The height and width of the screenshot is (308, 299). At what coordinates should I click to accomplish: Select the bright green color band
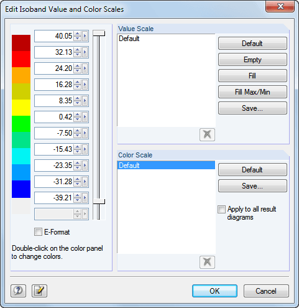point(21,124)
